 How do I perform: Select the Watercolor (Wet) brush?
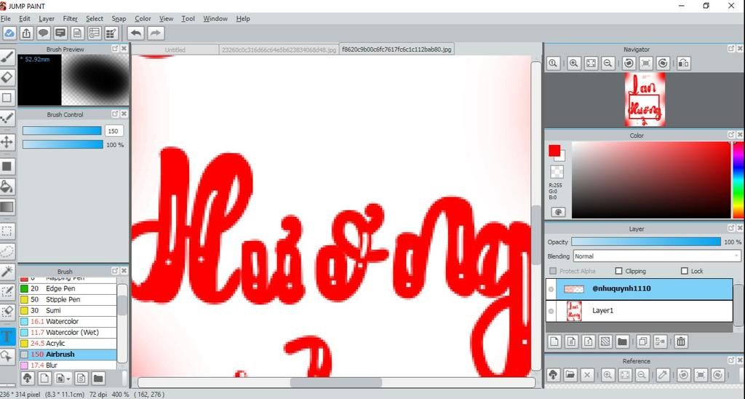coord(68,333)
